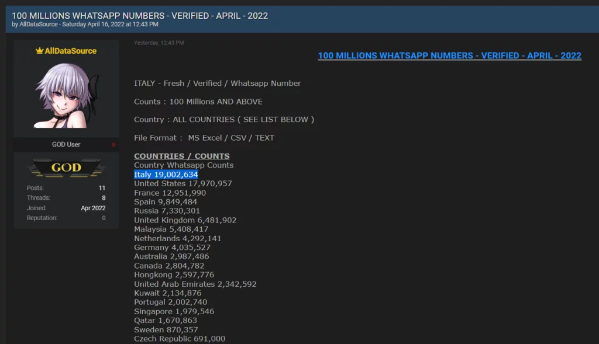Click the 'File Format' line of the post
Image resolution: width=599 pixels, height=344 pixels.
(204, 138)
